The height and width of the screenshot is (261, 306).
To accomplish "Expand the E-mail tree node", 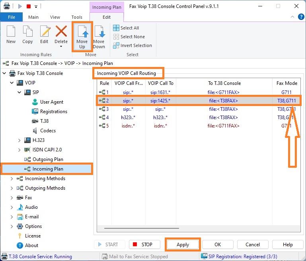I will coord(12,217).
